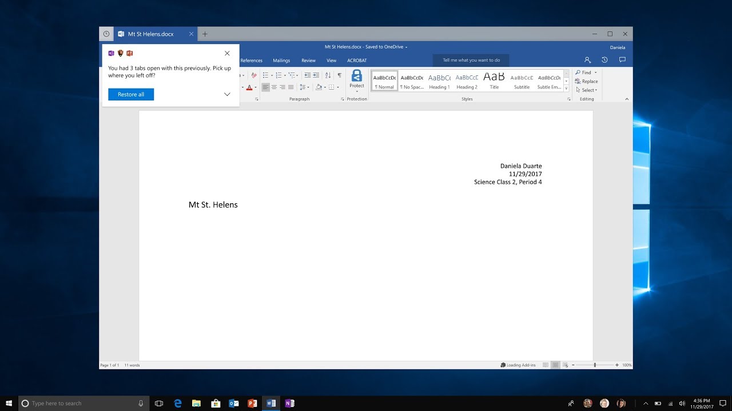The image size is (732, 411).
Task: Switch to Read Mode view in status bar
Action: coord(546,365)
